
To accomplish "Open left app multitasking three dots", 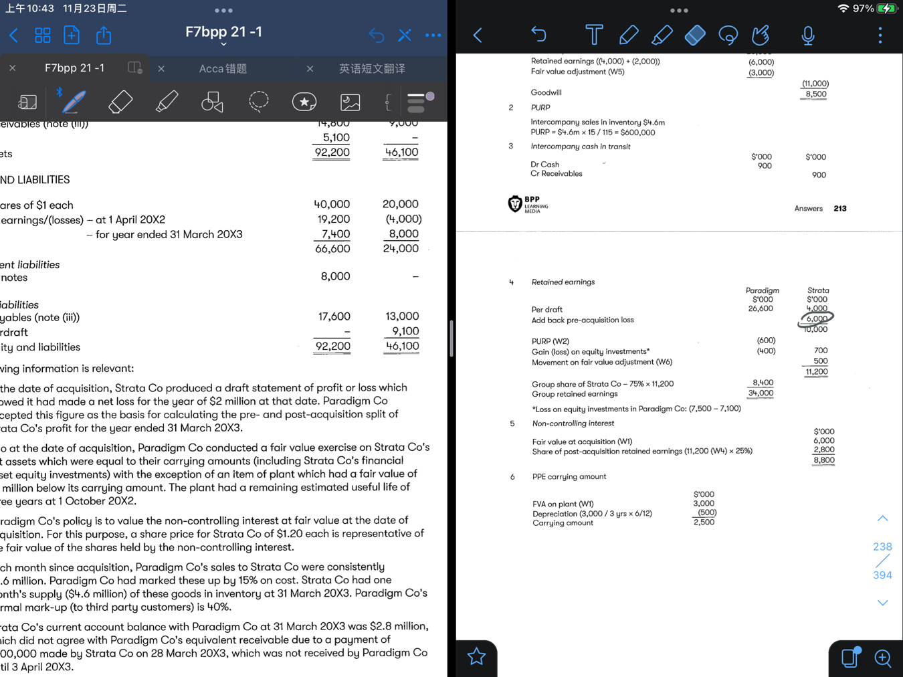I will pyautogui.click(x=223, y=11).
